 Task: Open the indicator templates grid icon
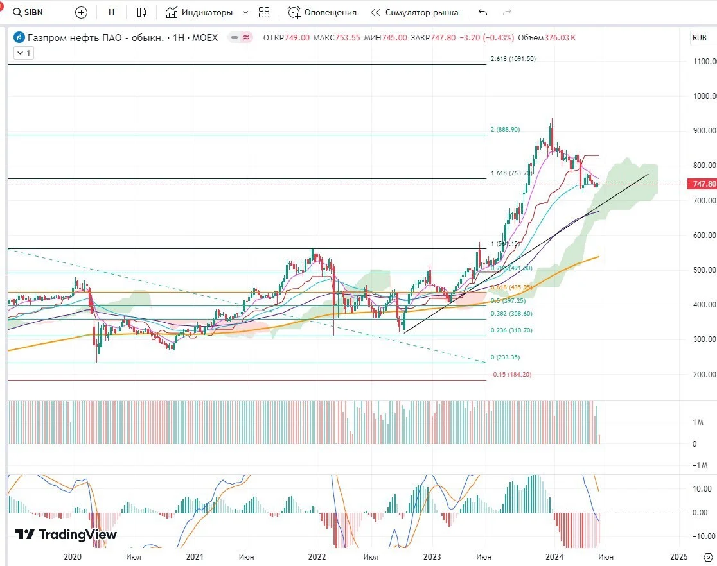264,12
